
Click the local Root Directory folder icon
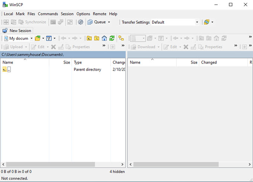(97, 38)
